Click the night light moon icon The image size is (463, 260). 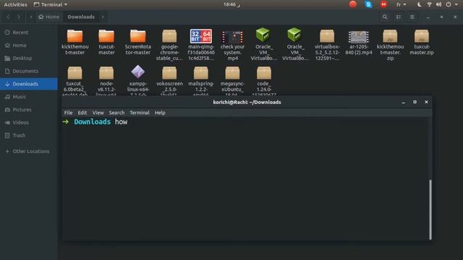[420, 4]
